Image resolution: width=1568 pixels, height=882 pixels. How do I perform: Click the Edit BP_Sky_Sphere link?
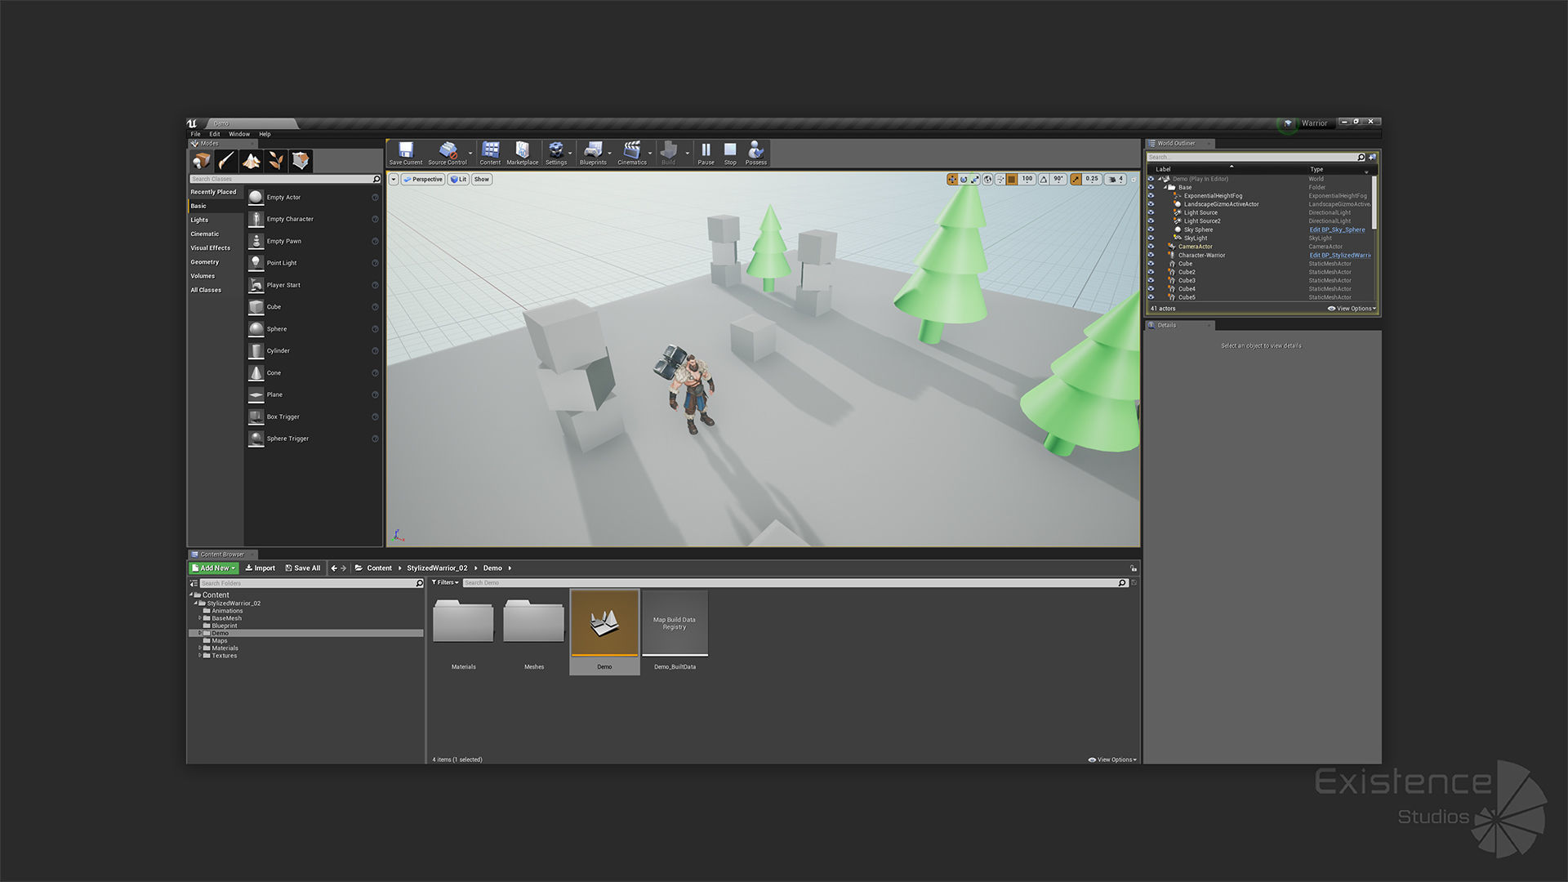pos(1337,229)
